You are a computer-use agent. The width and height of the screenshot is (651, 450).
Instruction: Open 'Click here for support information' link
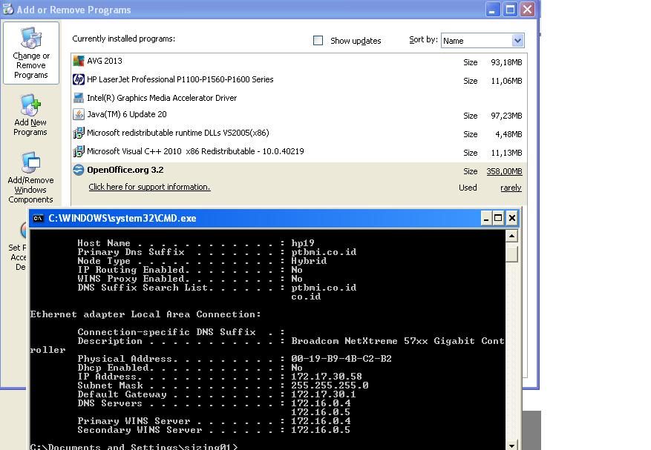tap(149, 188)
